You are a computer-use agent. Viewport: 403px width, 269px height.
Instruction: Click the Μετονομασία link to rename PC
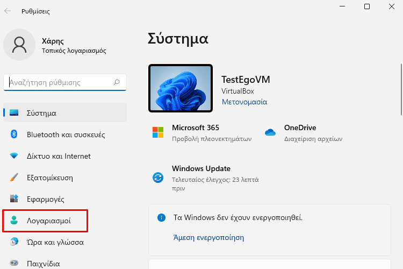pos(244,102)
